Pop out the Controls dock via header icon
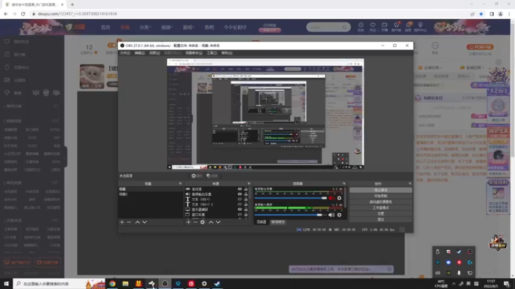The image size is (515, 289). tap(410, 184)
